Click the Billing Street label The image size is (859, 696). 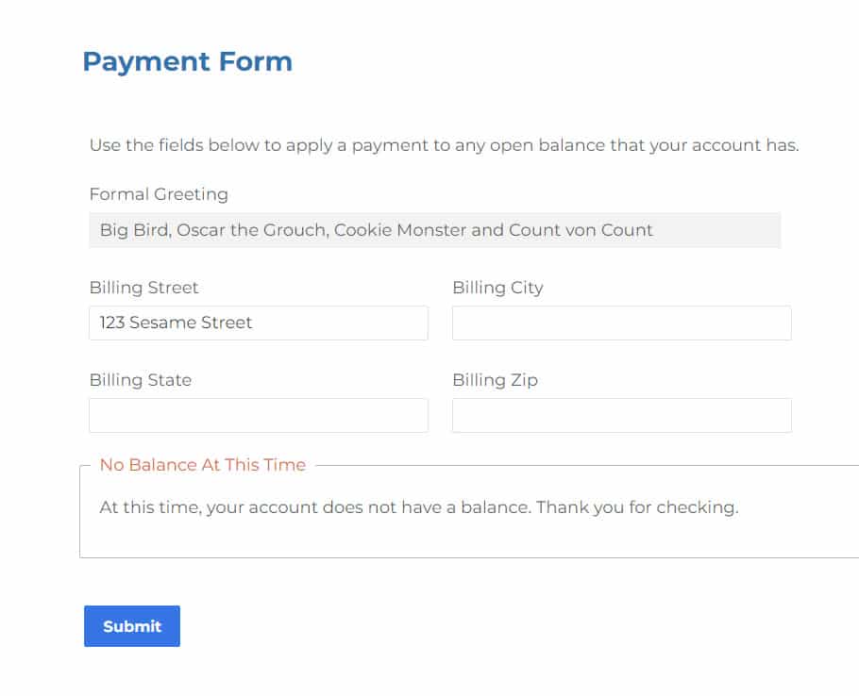143,288
